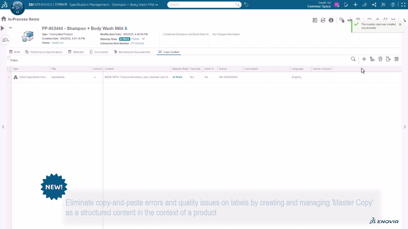Open the collaboration tools icon beside help
The height and width of the screenshot is (229, 408).
383,5
